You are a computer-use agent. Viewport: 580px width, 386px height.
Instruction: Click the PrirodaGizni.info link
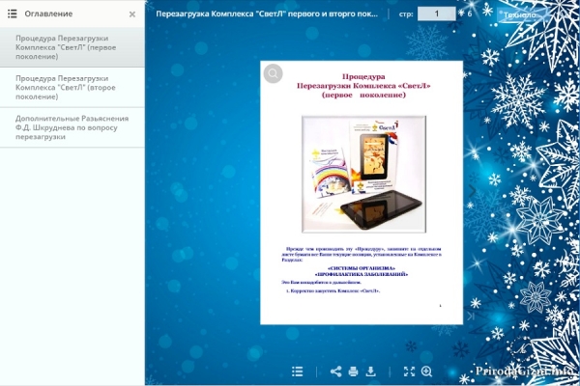pyautogui.click(x=524, y=371)
